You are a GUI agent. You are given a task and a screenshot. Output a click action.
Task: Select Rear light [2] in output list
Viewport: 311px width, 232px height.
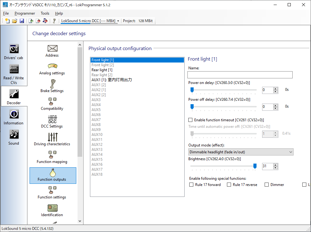(x=137, y=75)
